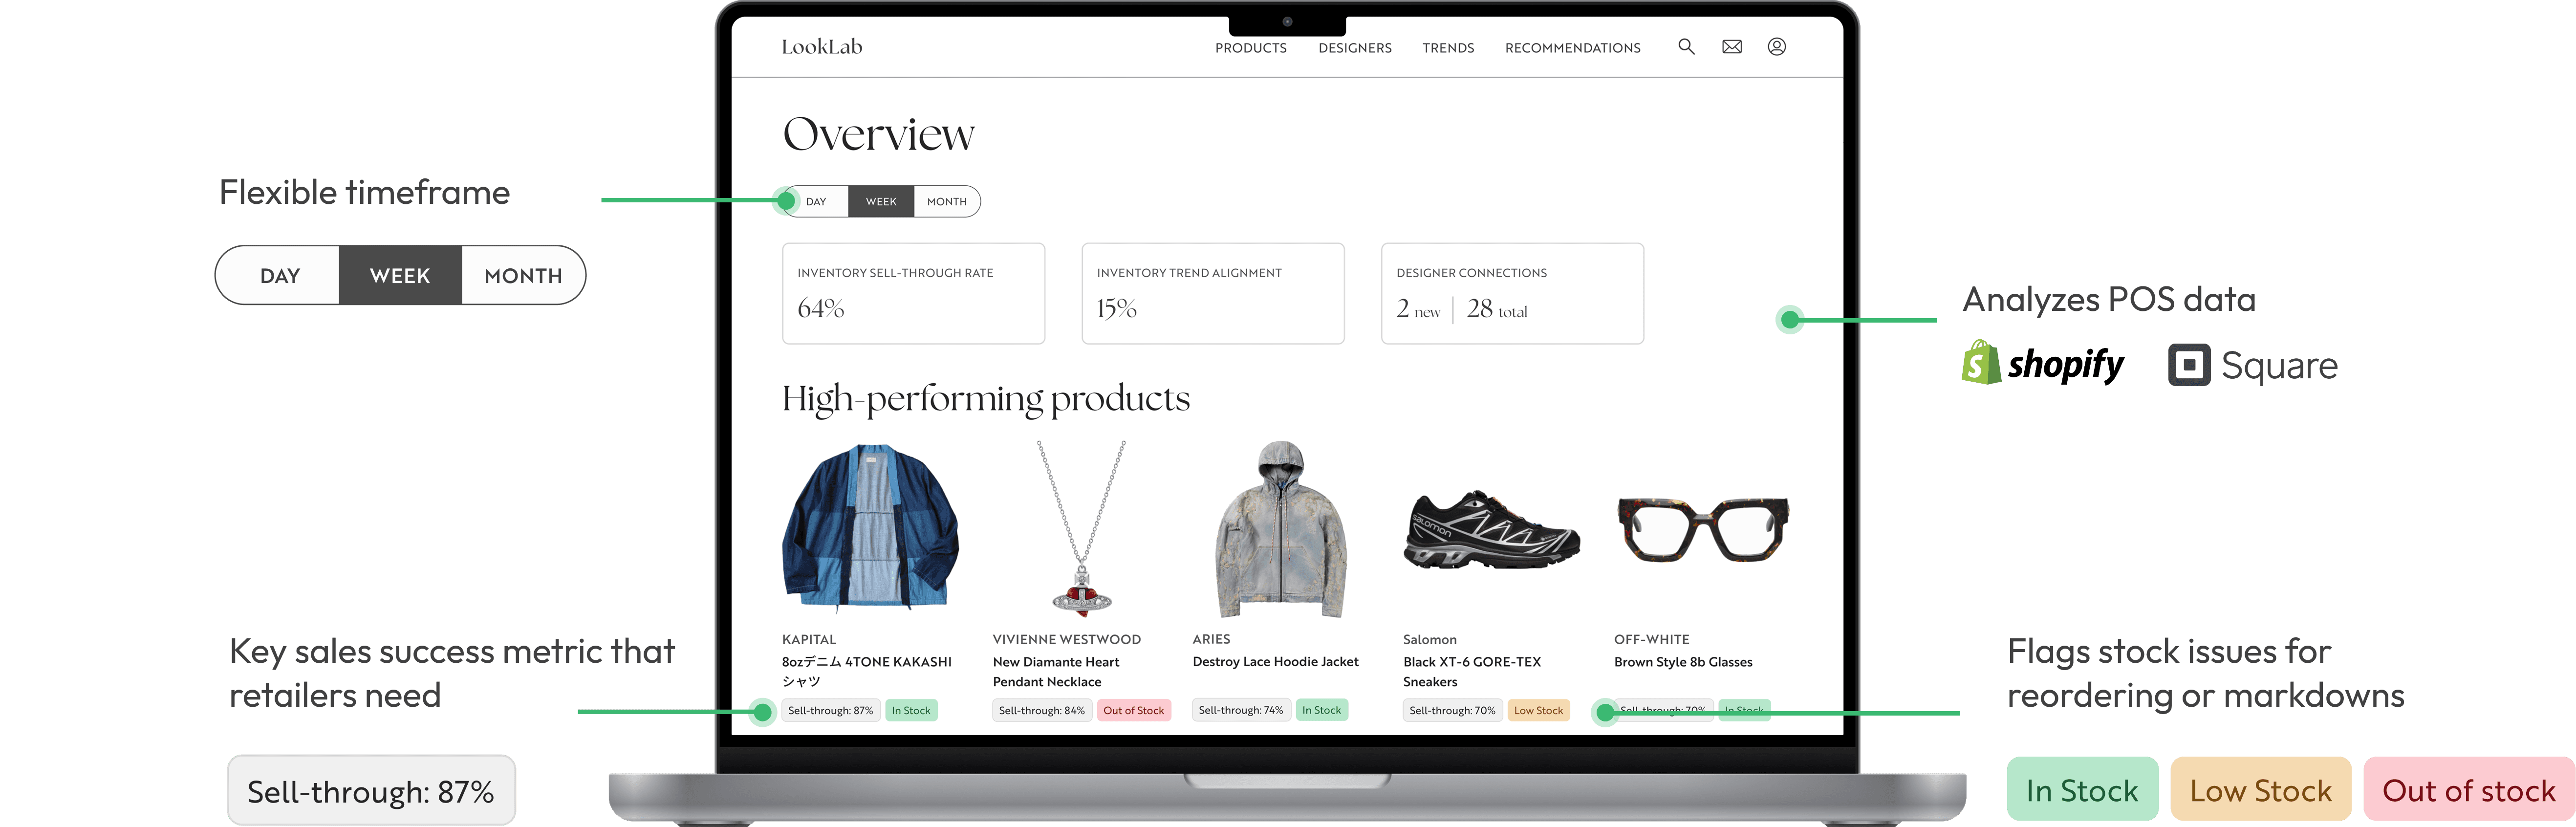Click the Shopify logo
The height and width of the screenshot is (827, 2576).
click(x=2043, y=364)
